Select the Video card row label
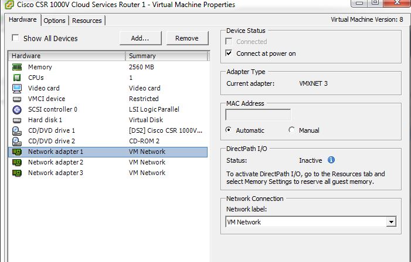Screen dimensions: 411x262 click(44, 88)
